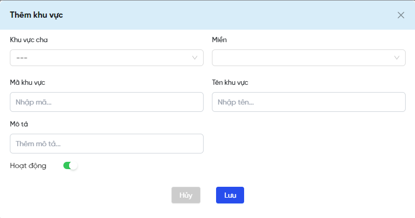This screenshot has height=218, width=415.
Task: Open the Miền dropdown field
Action: [x=309, y=58]
